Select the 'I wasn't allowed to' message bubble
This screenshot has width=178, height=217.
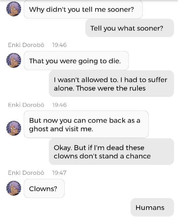click(x=111, y=84)
